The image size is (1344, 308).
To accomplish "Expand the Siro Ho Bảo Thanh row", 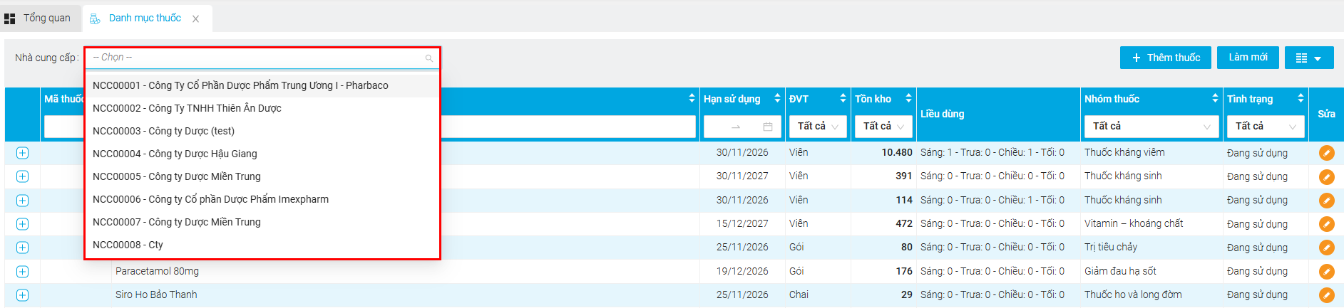I will pos(22,295).
